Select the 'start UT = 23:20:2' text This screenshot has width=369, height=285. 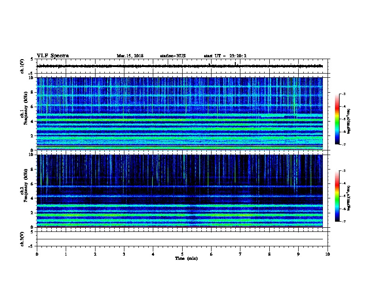[x=225, y=56]
